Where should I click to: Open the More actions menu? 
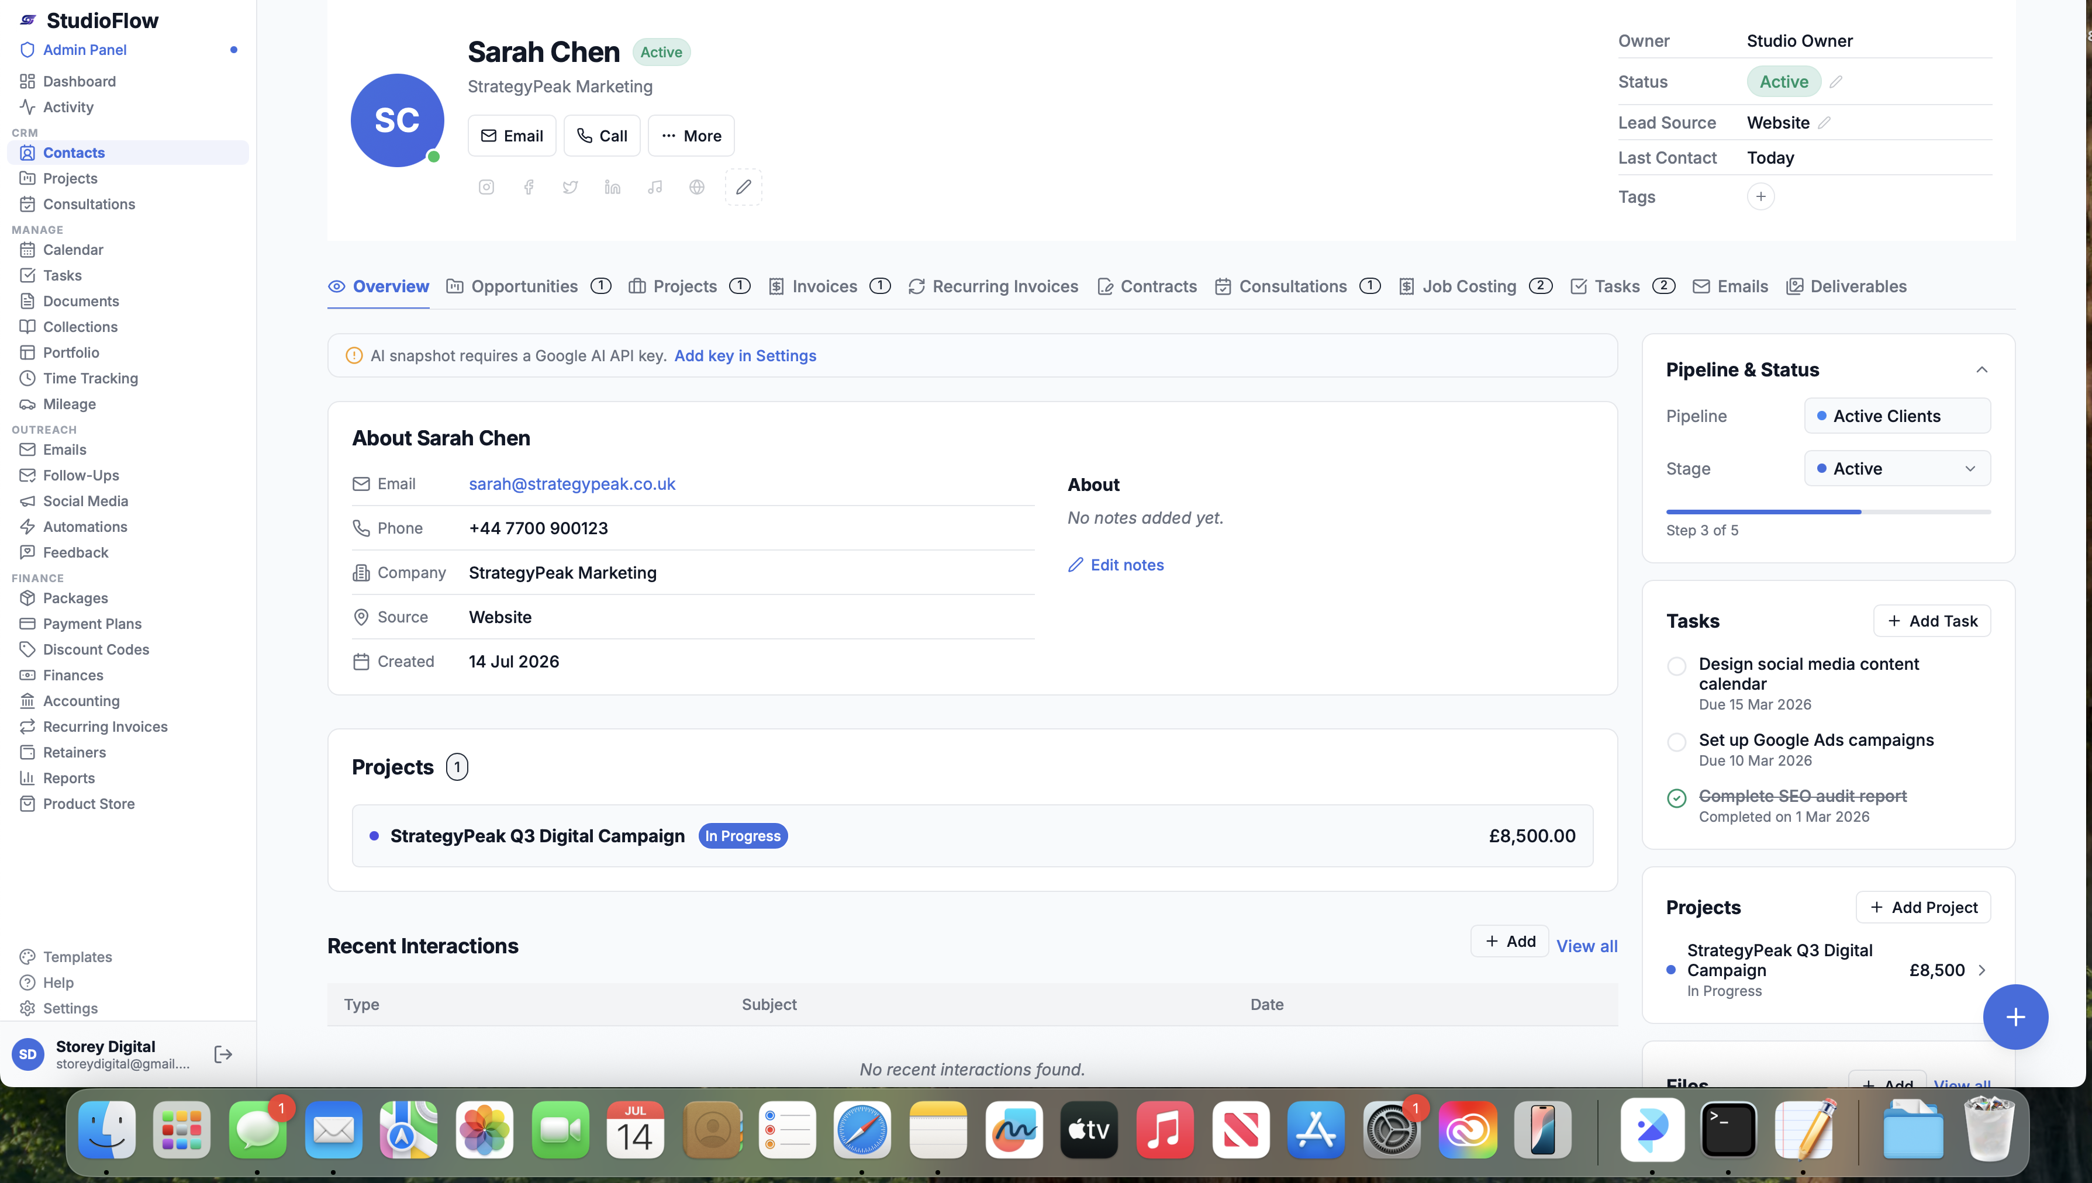(691, 136)
